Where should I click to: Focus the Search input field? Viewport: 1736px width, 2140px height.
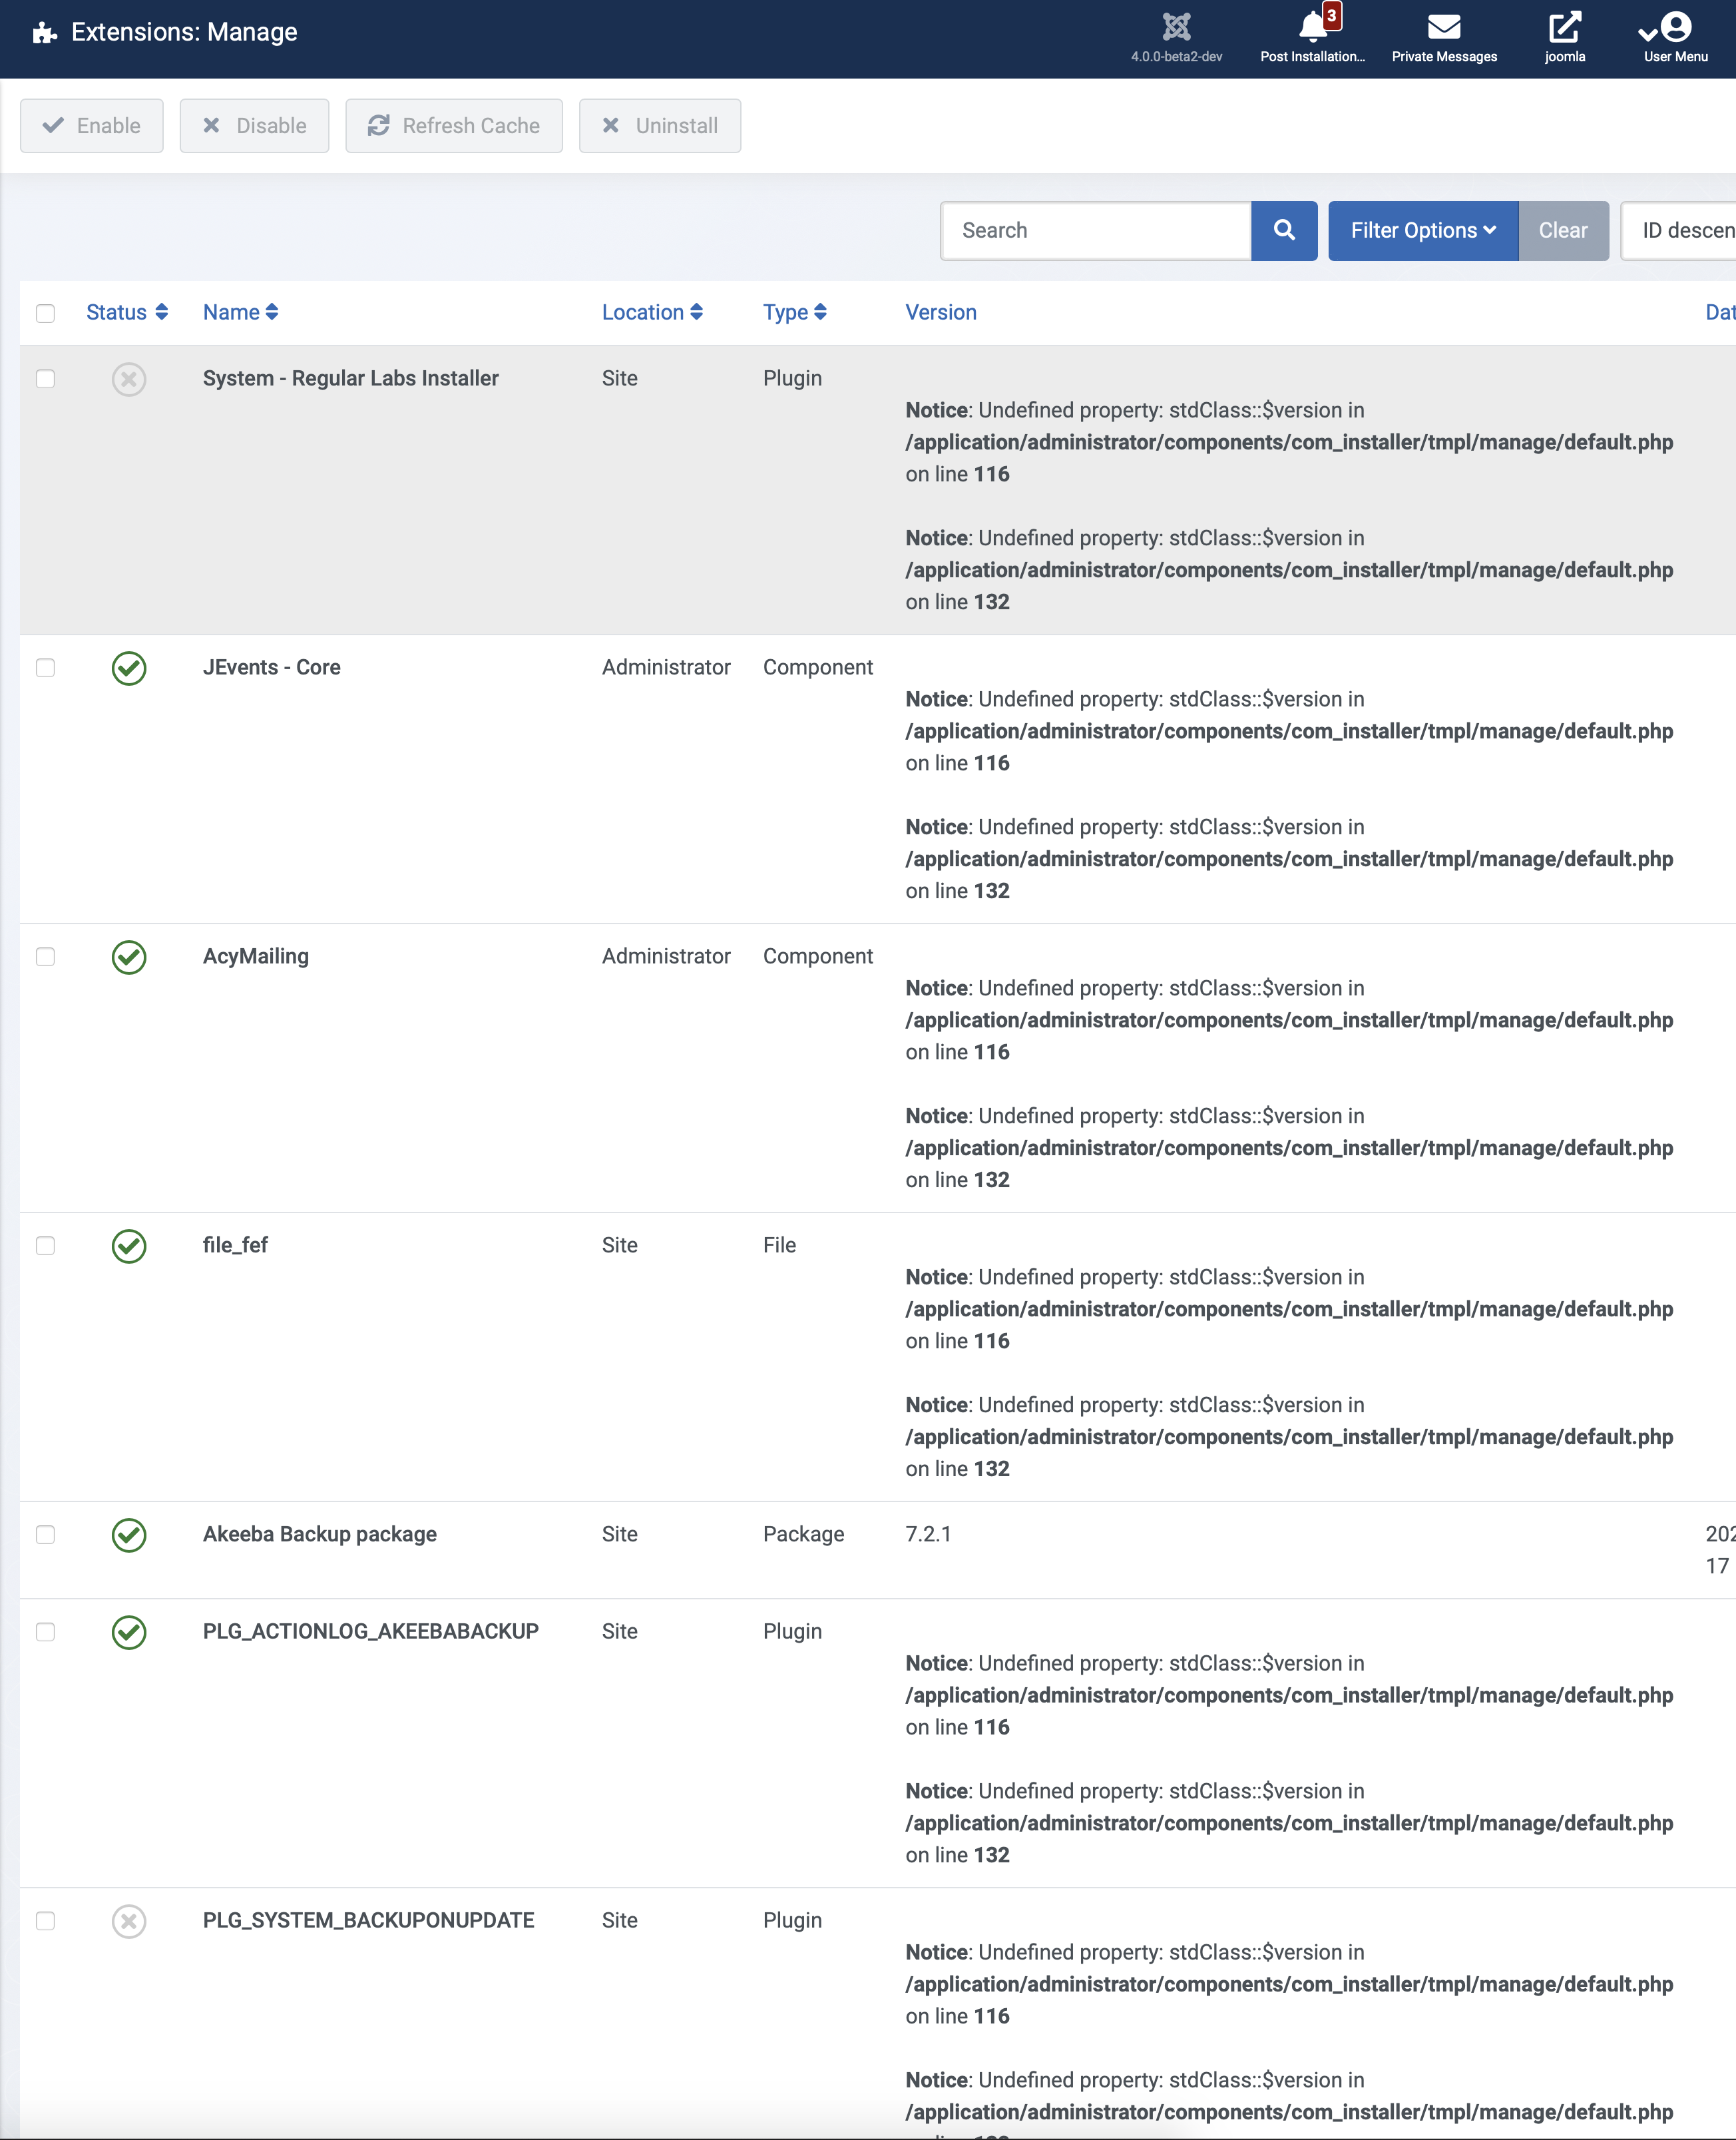1096,230
